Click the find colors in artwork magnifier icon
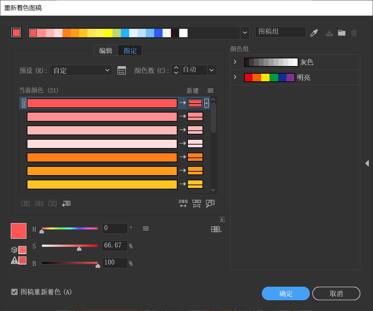 click(x=210, y=204)
